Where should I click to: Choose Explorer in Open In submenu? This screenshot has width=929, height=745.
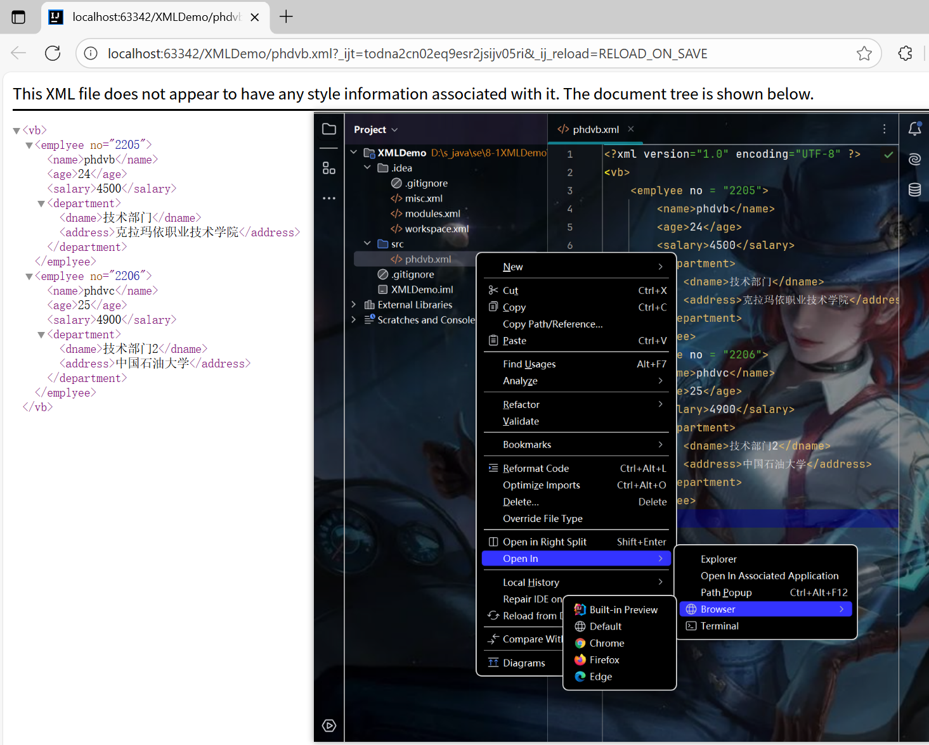766,559
